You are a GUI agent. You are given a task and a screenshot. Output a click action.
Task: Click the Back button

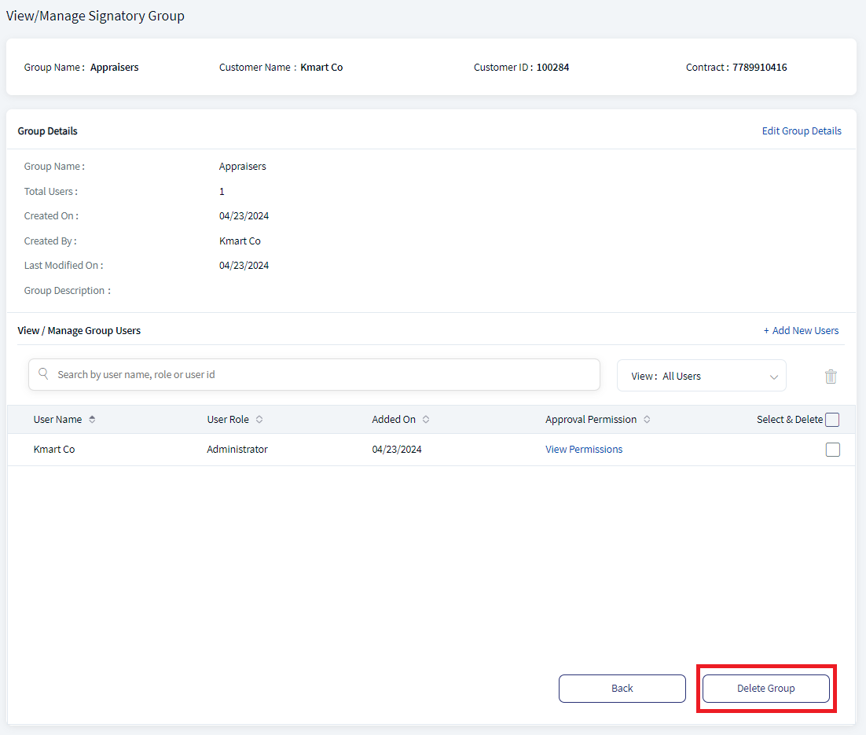click(x=622, y=688)
